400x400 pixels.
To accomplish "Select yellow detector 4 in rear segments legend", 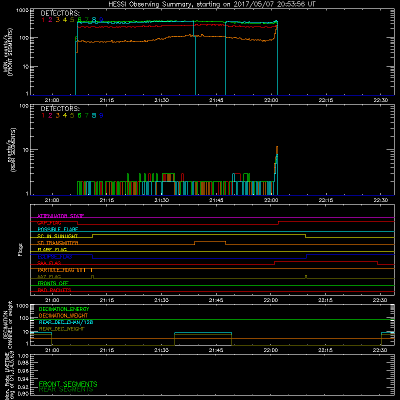I will tap(65, 115).
